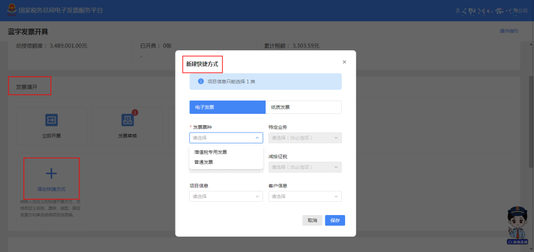Image resolution: width=534 pixels, height=252 pixels.
Task: Open the 操作指引 link
Action: (x=509, y=31)
